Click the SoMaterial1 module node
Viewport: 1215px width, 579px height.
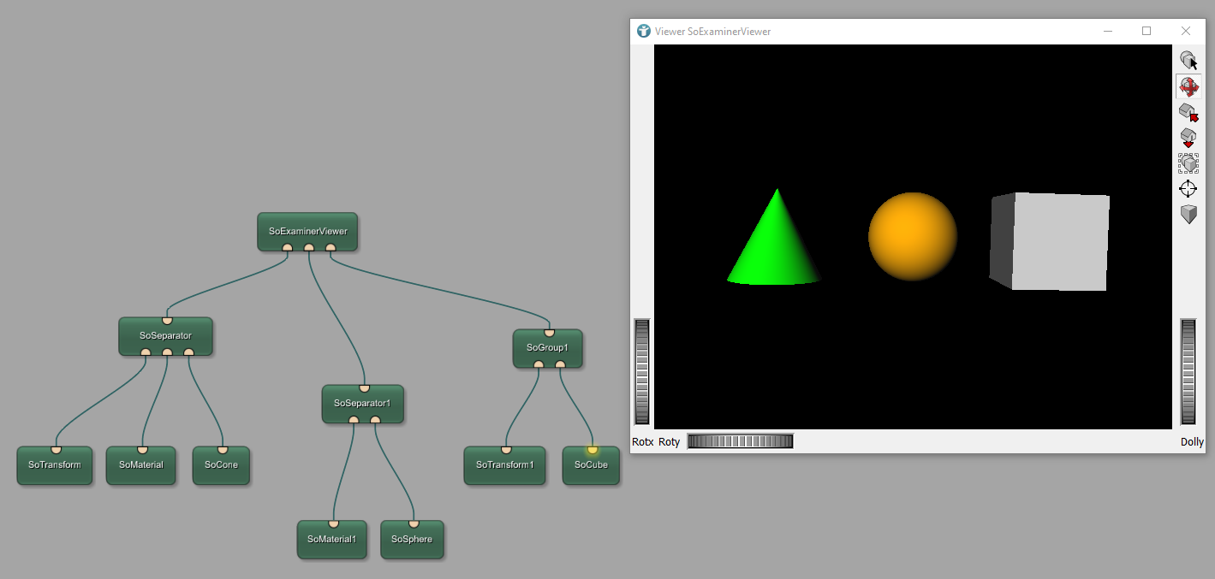[331, 540]
